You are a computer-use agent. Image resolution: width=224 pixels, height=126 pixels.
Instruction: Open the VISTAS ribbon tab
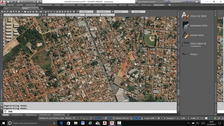point(57,5)
